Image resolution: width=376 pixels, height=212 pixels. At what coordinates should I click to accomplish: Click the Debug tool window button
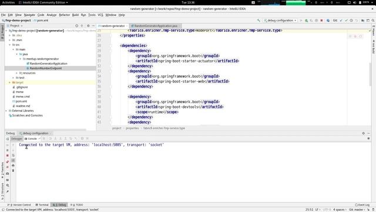(59, 205)
